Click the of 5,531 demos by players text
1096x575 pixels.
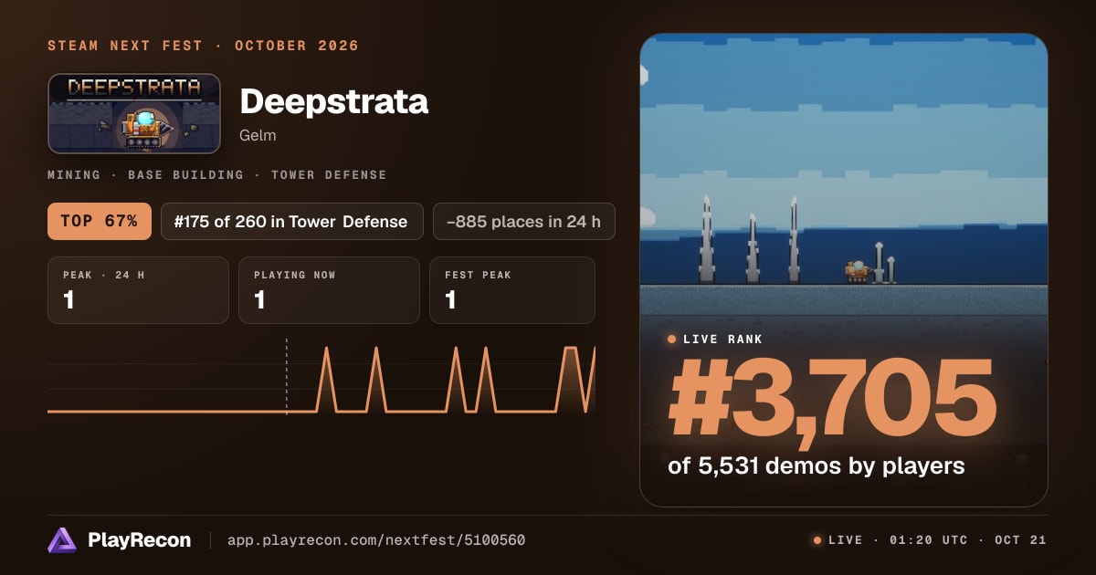tap(817, 465)
